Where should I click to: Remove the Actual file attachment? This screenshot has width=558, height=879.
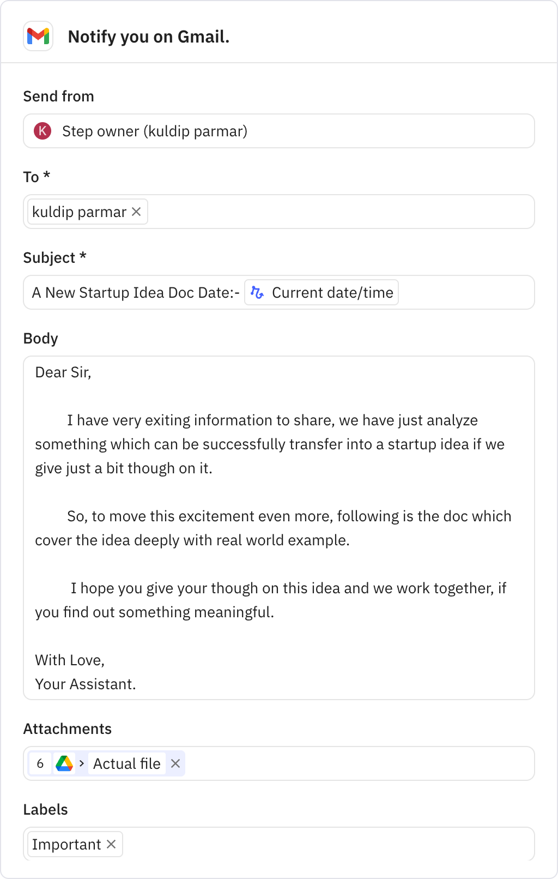tap(175, 763)
